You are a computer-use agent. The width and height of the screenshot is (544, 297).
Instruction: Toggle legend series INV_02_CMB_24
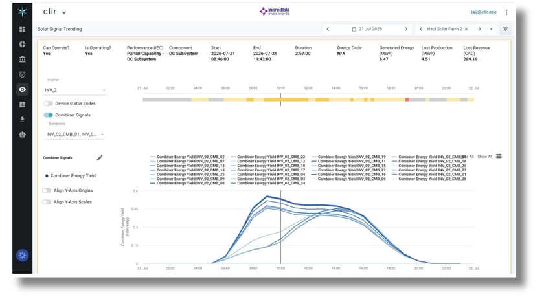pos(268,183)
